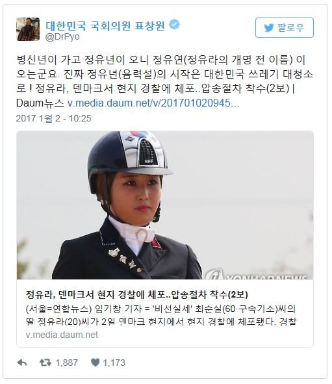The height and width of the screenshot is (384, 332).
Task: Click the @DrPyo handle
Action: tap(62, 37)
